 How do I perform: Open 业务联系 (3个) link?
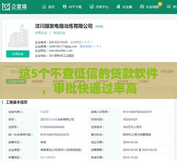coord(81,42)
